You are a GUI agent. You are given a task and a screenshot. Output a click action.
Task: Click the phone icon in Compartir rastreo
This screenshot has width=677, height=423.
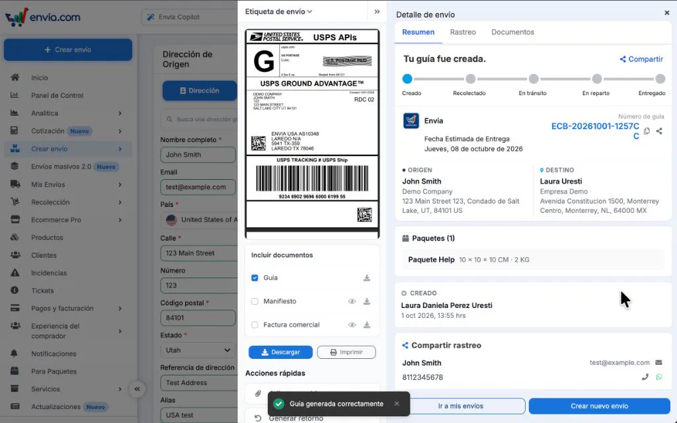pyautogui.click(x=645, y=377)
